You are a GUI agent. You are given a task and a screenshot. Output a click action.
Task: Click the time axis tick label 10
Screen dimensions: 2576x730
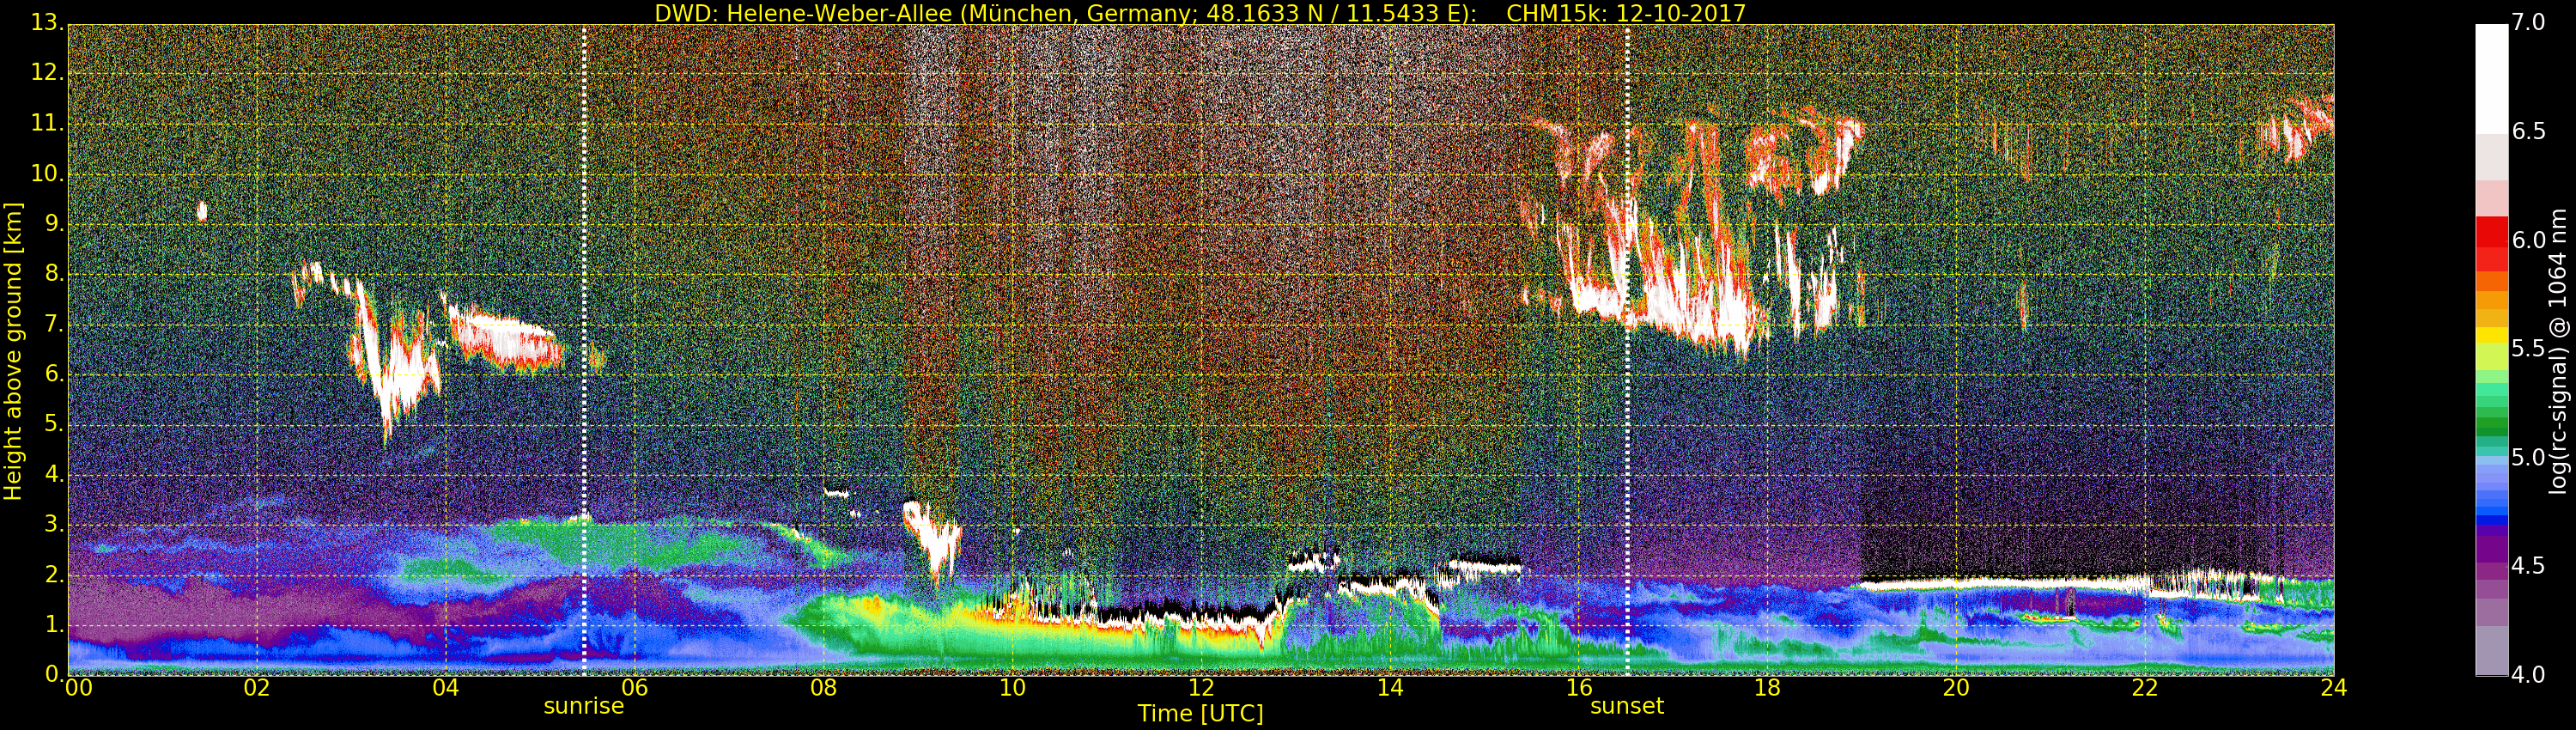(1012, 688)
